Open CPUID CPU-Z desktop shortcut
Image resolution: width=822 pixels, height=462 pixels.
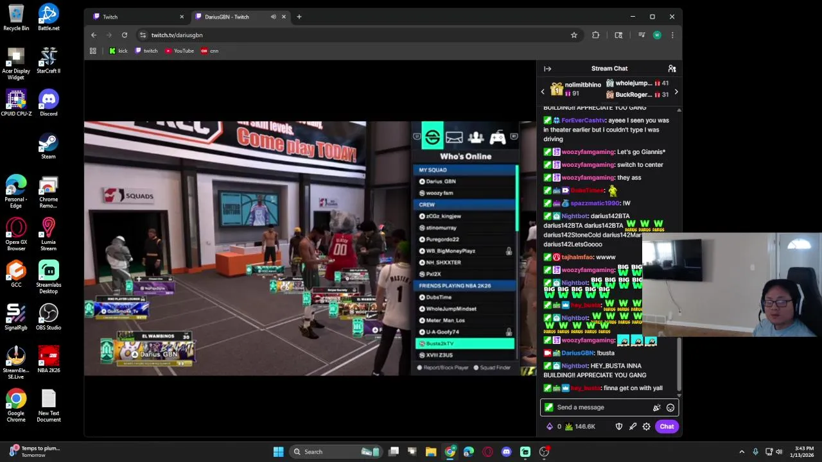[16, 103]
